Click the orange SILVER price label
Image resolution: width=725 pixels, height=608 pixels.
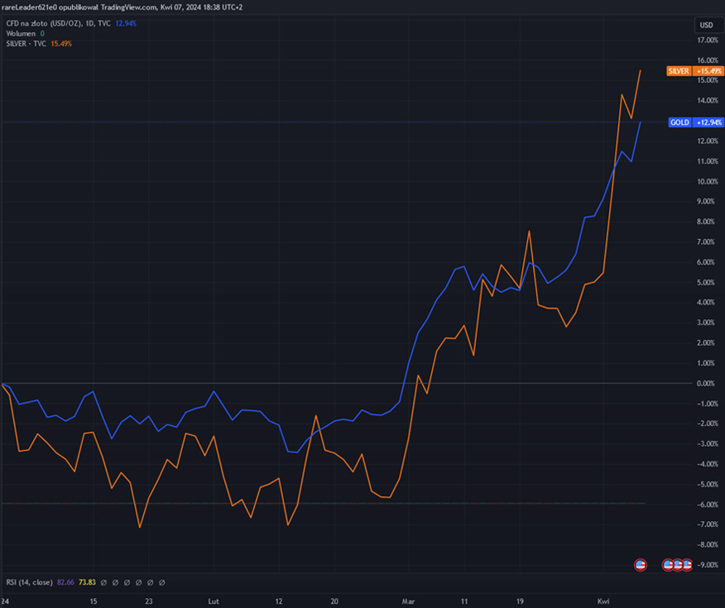click(x=679, y=71)
